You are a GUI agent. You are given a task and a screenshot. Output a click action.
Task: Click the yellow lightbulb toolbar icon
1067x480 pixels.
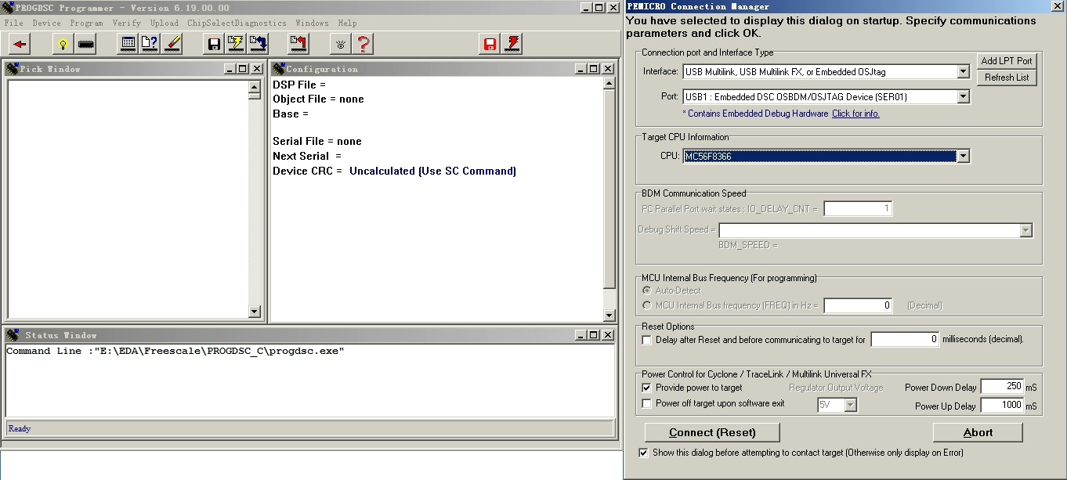coord(64,44)
